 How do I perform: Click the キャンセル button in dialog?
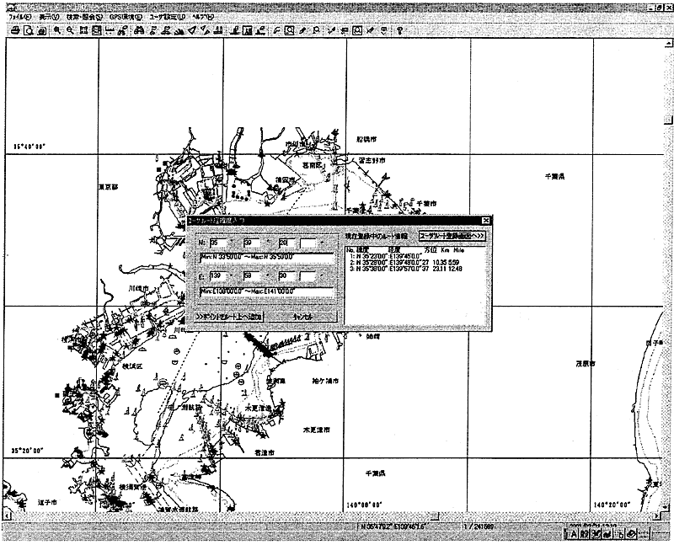click(302, 317)
